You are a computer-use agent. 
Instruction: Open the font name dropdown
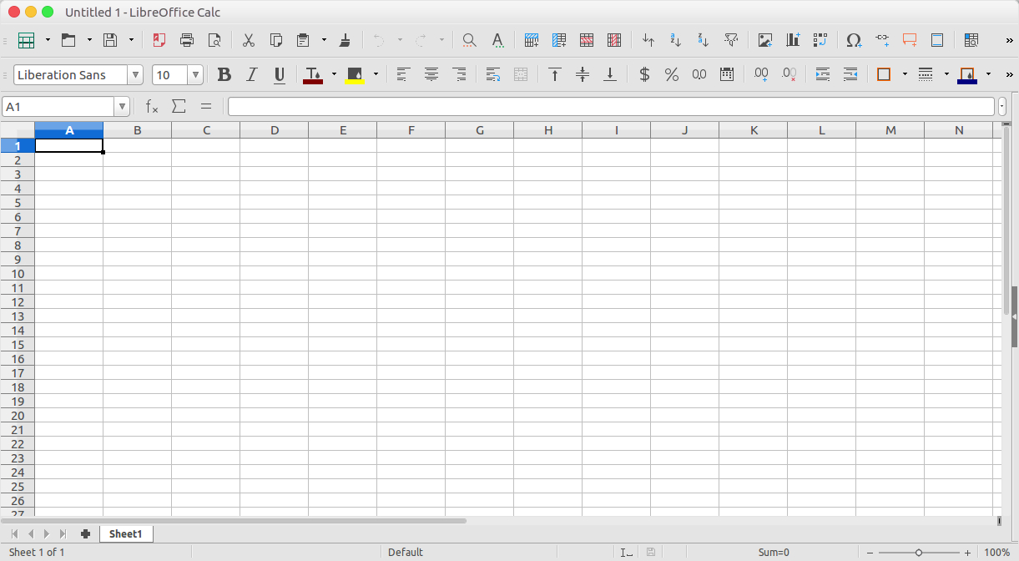click(x=135, y=74)
